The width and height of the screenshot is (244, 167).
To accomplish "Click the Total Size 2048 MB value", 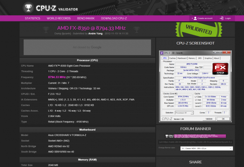I will pyautogui.click(x=53, y=165).
